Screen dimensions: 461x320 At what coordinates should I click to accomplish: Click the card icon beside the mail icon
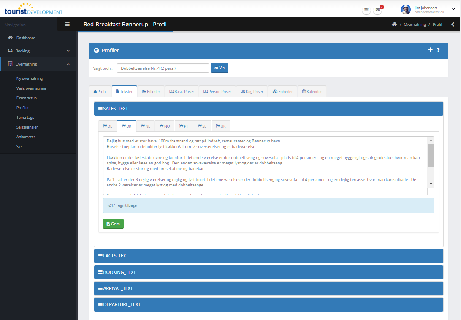(x=366, y=10)
